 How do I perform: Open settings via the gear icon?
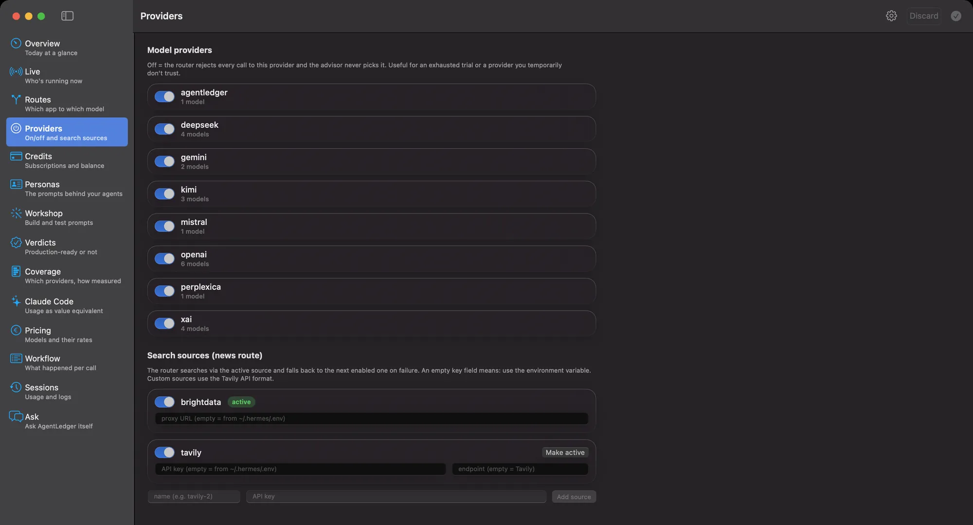pyautogui.click(x=891, y=16)
